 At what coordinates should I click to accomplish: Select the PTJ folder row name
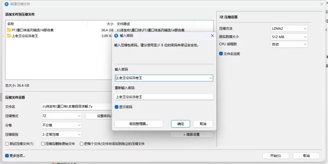tap(33, 30)
